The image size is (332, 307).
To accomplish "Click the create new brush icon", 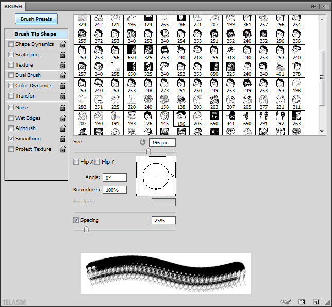I will coord(316,302).
